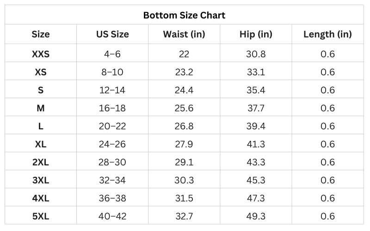
Task: Click the L size row label
Action: pos(41,126)
